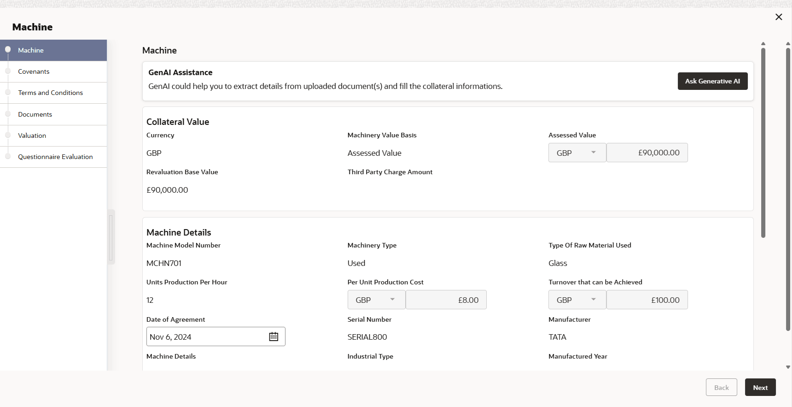Image resolution: width=792 pixels, height=407 pixels.
Task: Click the Machine step circle indicator
Action: tap(8, 50)
